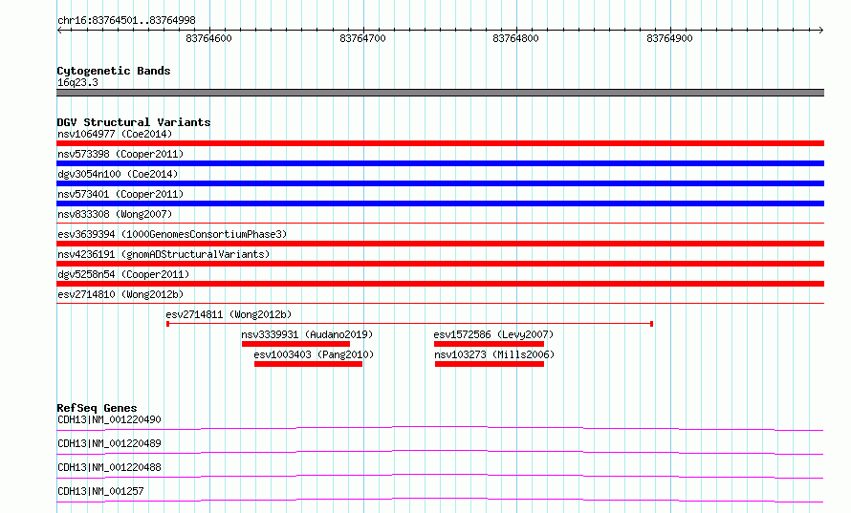Open variant dgv3054n100 (Coe2014) label

(x=118, y=174)
